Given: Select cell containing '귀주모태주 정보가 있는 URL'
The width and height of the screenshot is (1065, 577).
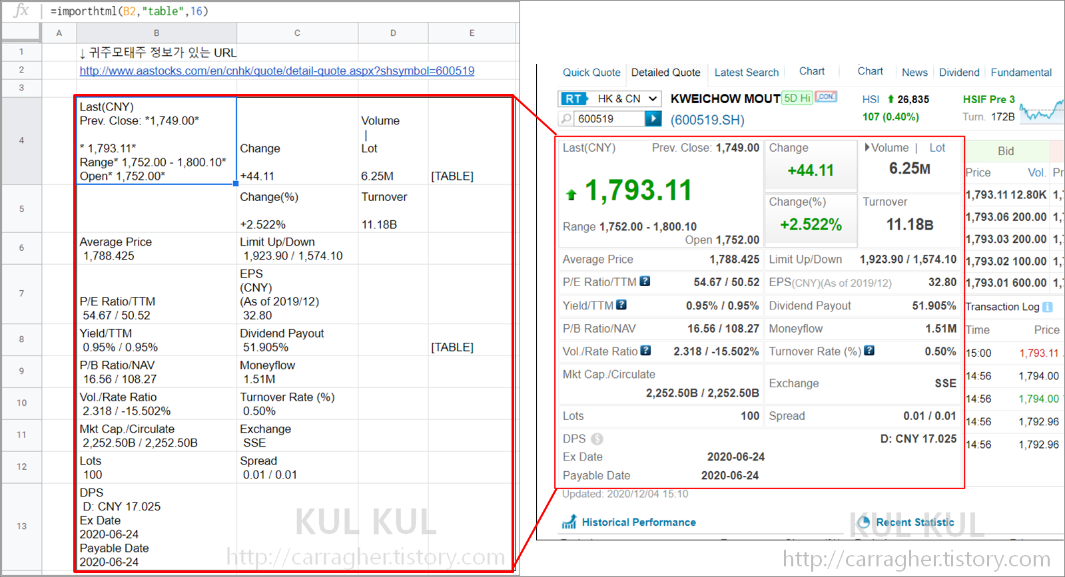Looking at the screenshot, I should click(157, 52).
